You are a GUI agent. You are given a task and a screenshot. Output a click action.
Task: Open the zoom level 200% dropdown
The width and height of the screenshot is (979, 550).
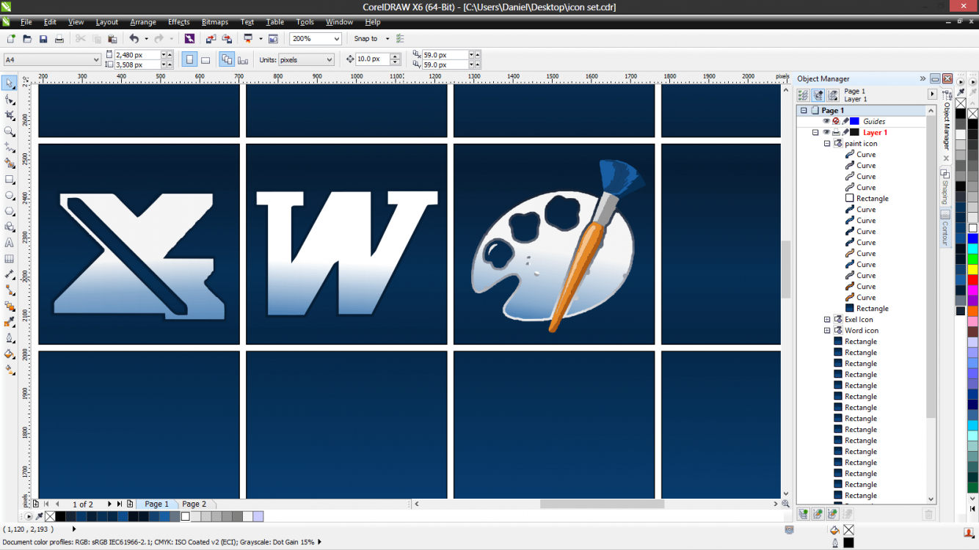coord(337,39)
